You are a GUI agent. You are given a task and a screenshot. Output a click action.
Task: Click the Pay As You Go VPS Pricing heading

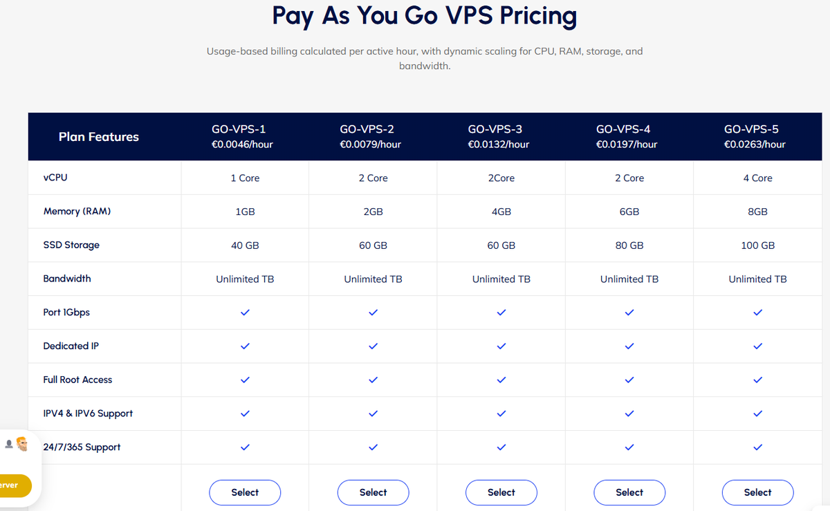[425, 15]
